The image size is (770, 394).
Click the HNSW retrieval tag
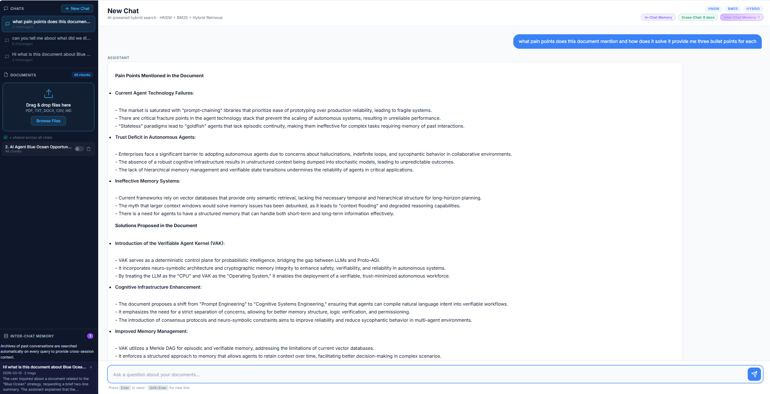click(x=713, y=9)
